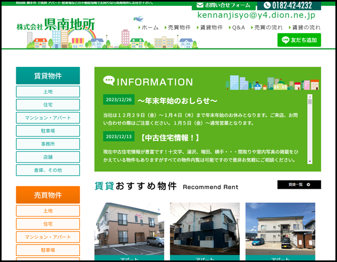The width and height of the screenshot is (337, 262).
Task: Click the used housing information paragraph text
Action: point(201,156)
